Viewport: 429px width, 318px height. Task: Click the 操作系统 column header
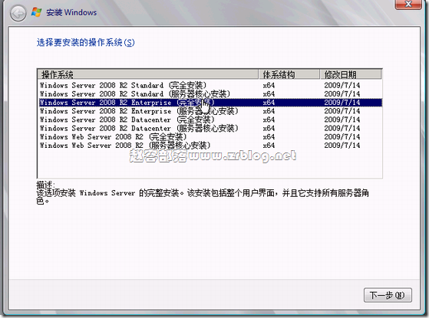click(148, 74)
